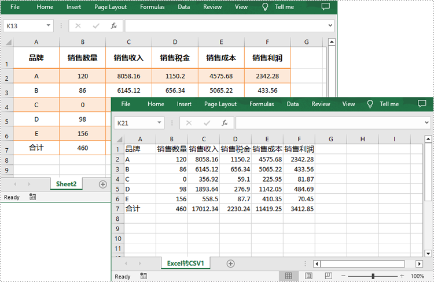The height and width of the screenshot is (282, 434).
Task: Click left arrow of horizontal scrollbar
Action: click(317, 264)
